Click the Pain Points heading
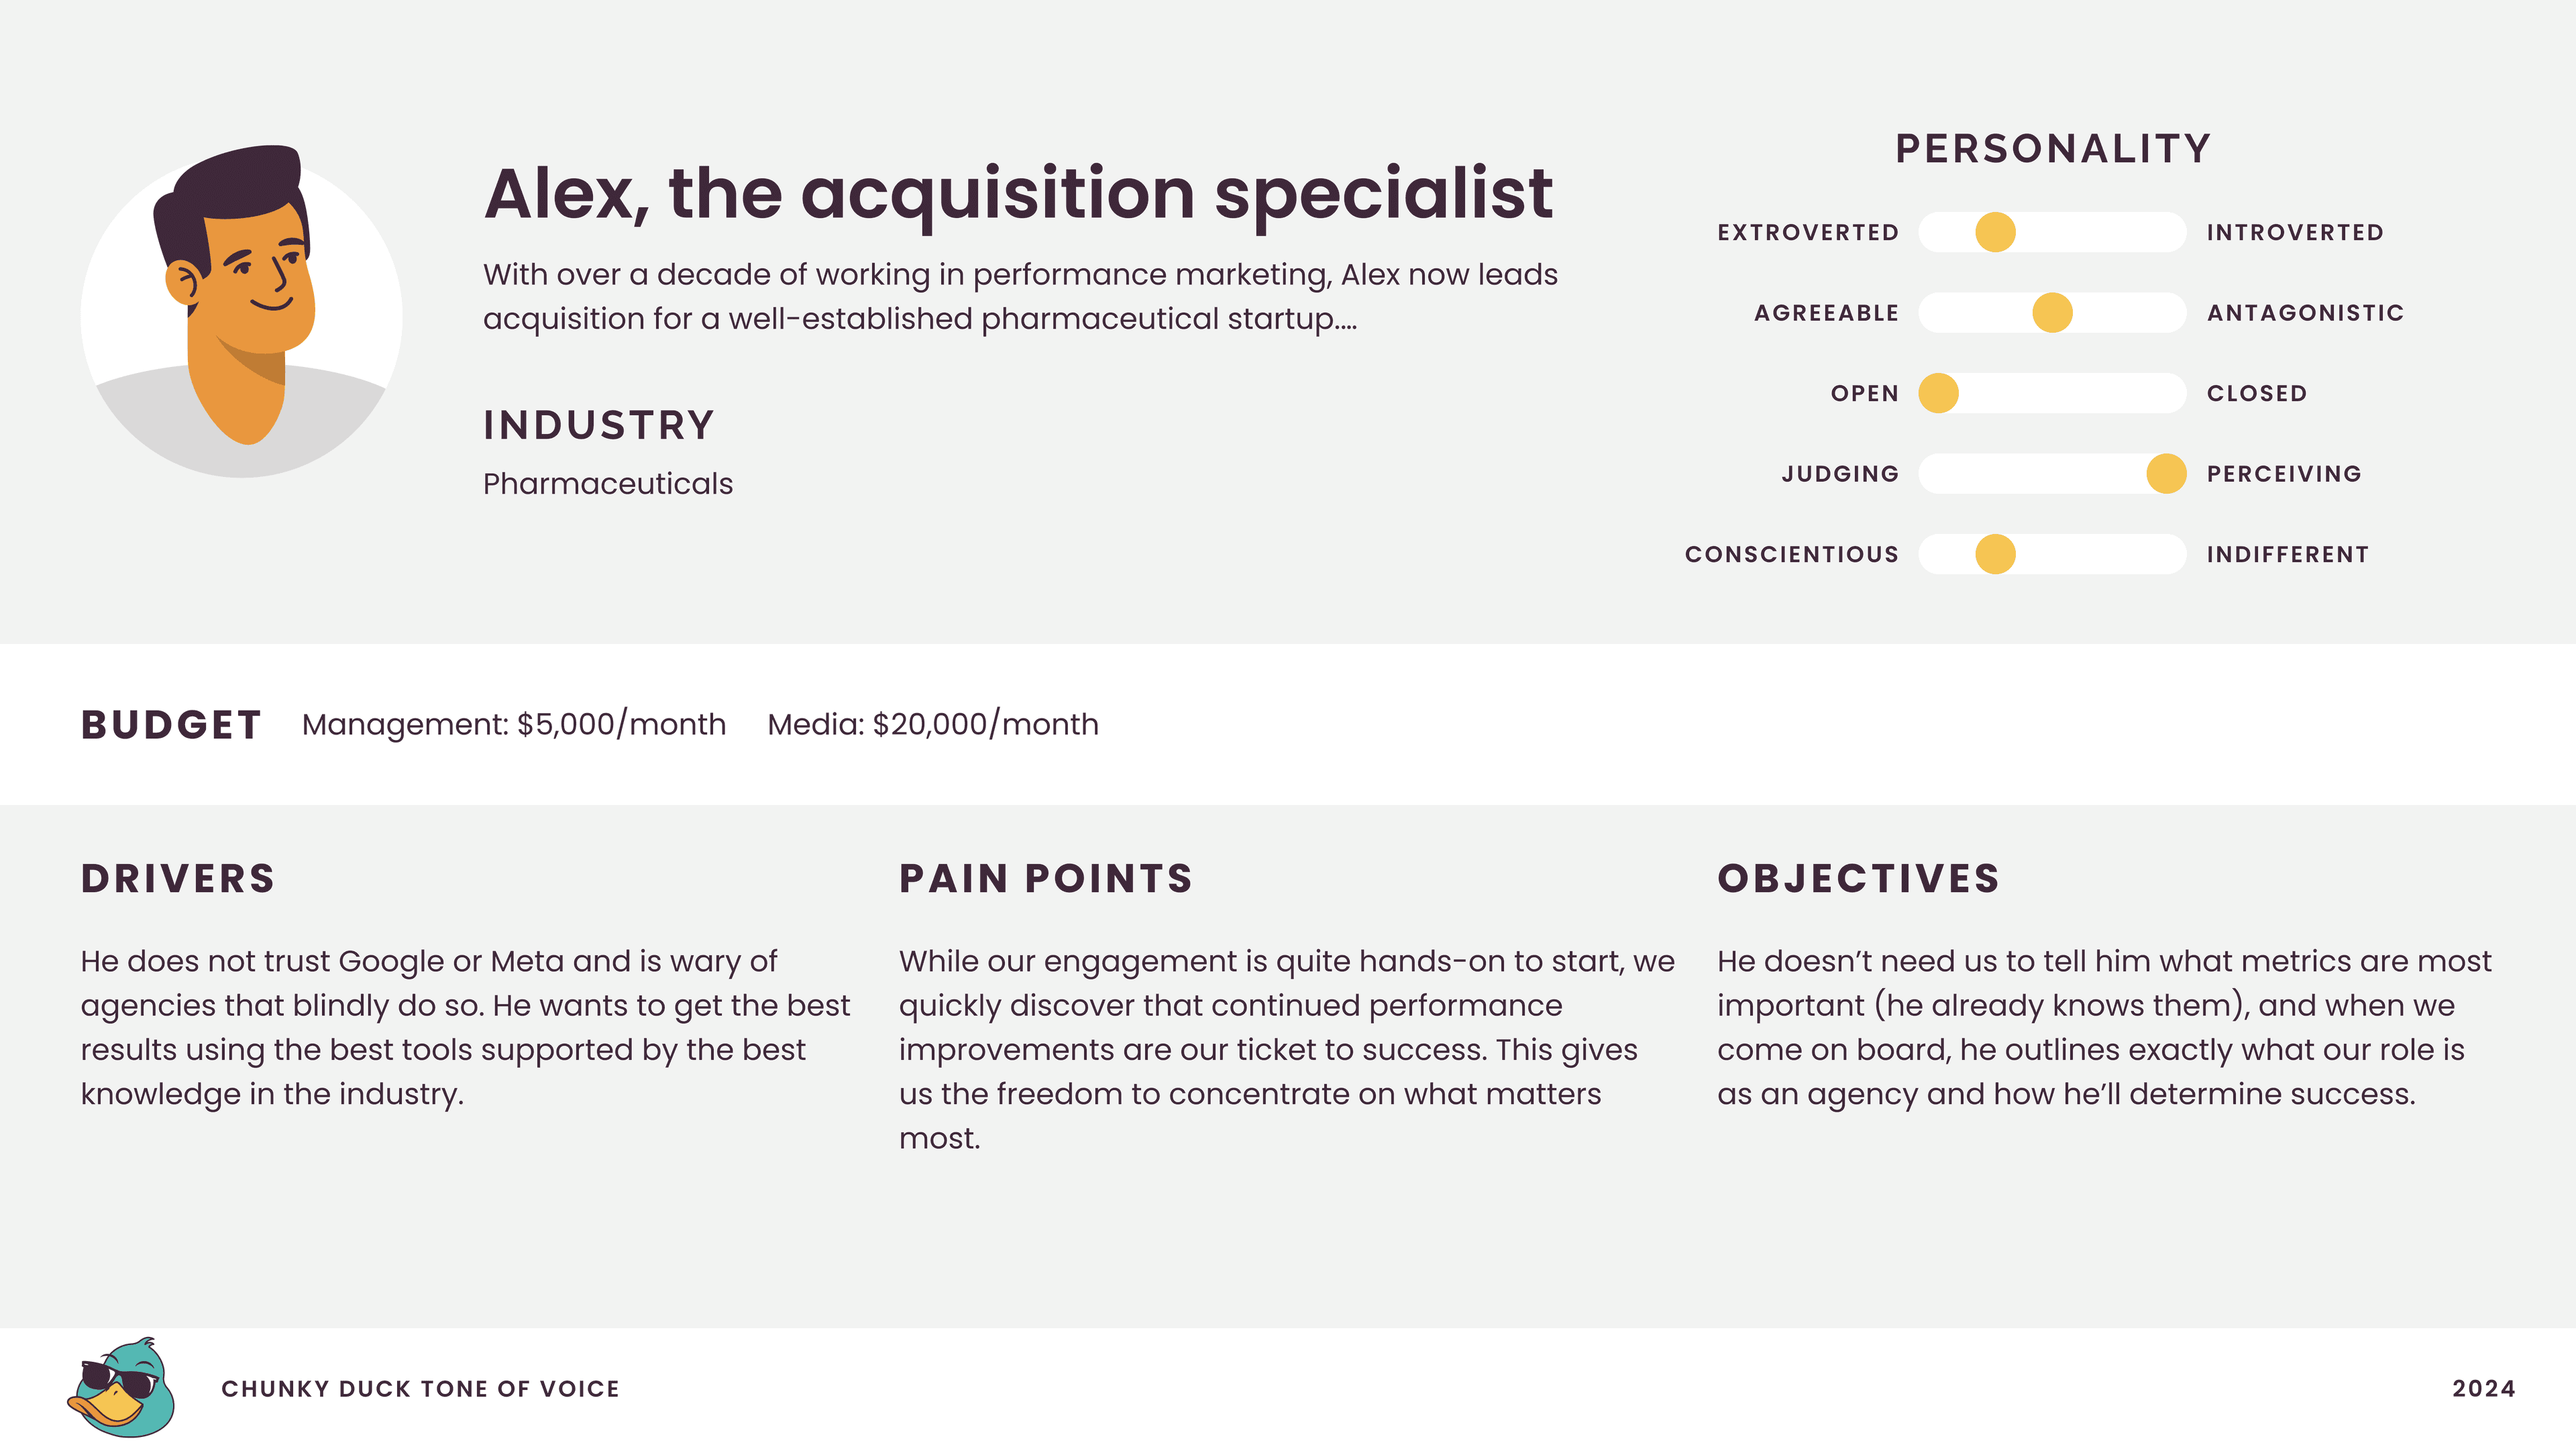 [1046, 878]
